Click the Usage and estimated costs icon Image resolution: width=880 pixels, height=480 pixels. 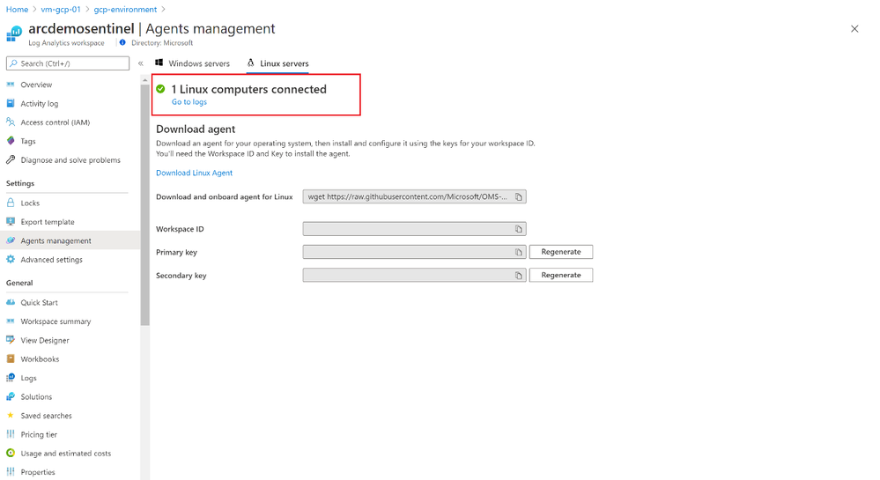(x=10, y=453)
